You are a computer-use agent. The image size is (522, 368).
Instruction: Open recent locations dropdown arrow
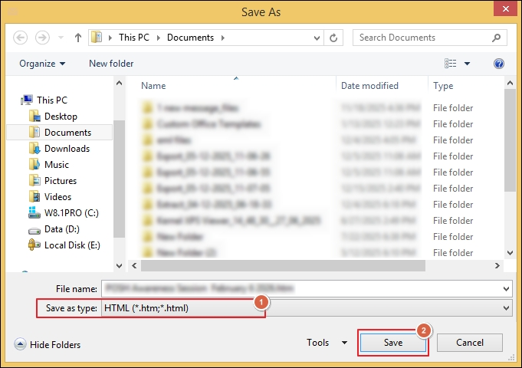pos(61,38)
